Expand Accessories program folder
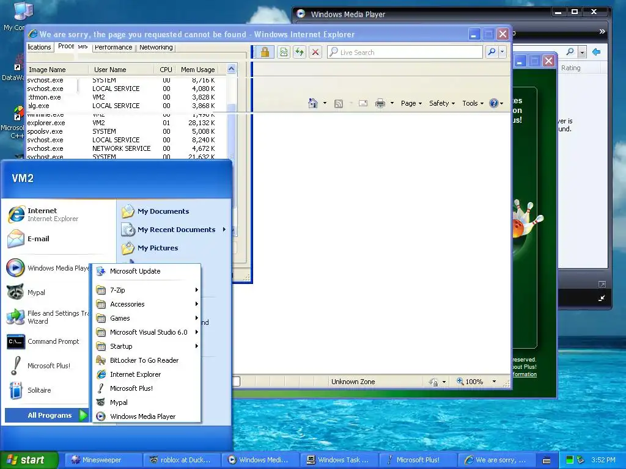 click(146, 304)
